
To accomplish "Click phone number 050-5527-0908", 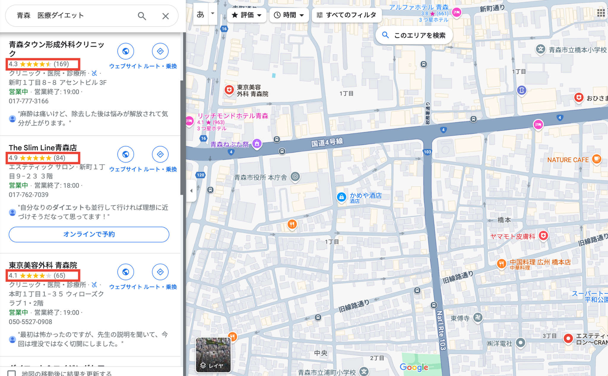I will pyautogui.click(x=30, y=322).
